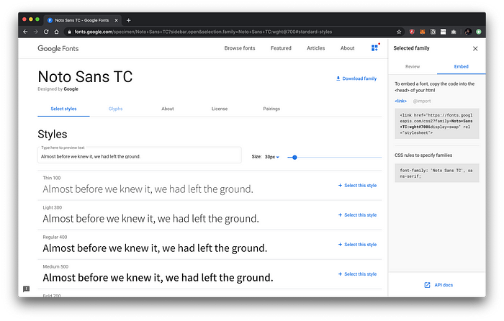Image resolution: width=504 pixels, height=321 pixels.
Task: Click Download family link text
Action: [x=359, y=78]
